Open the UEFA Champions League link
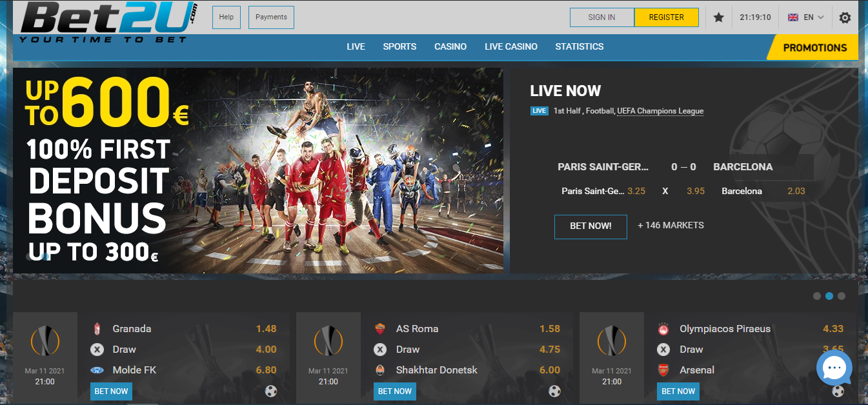Screen dimensions: 868x405 point(660,111)
